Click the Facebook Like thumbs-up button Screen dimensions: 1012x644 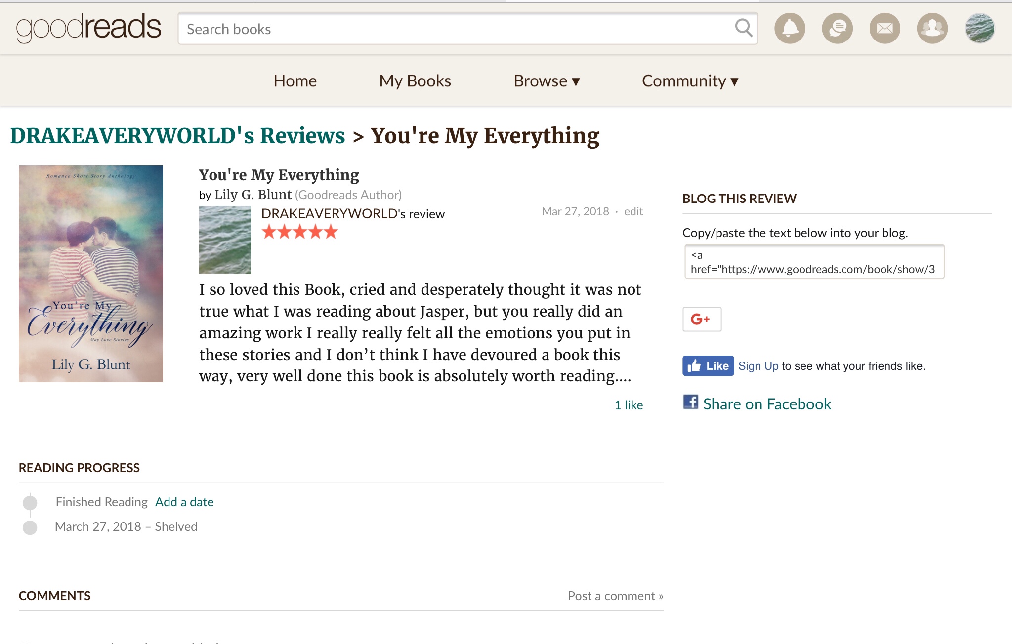(x=708, y=366)
